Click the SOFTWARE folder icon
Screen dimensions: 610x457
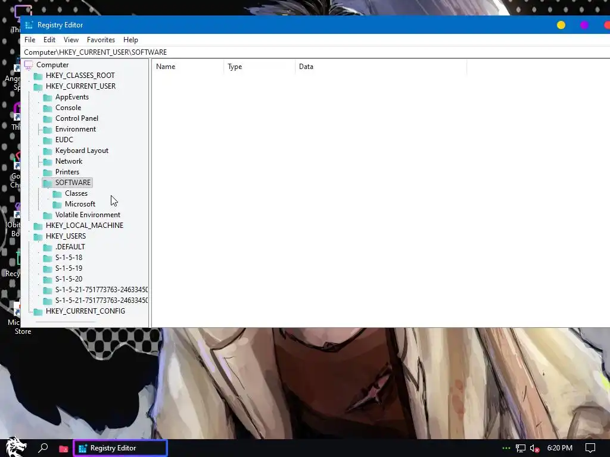tap(48, 183)
